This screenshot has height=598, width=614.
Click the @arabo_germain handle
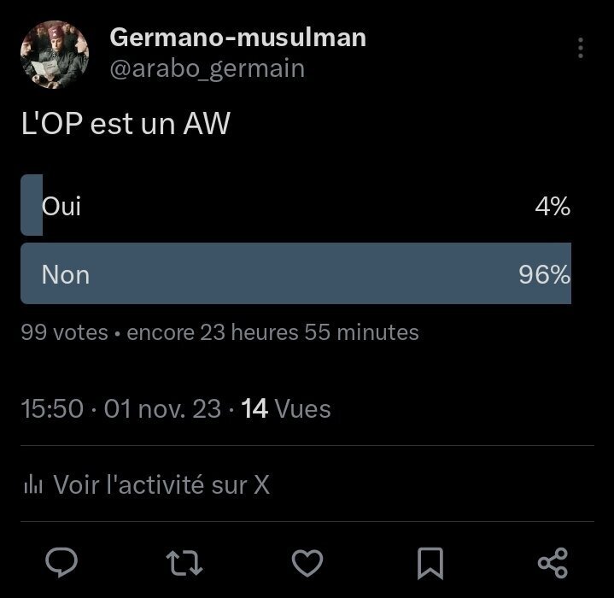click(207, 68)
